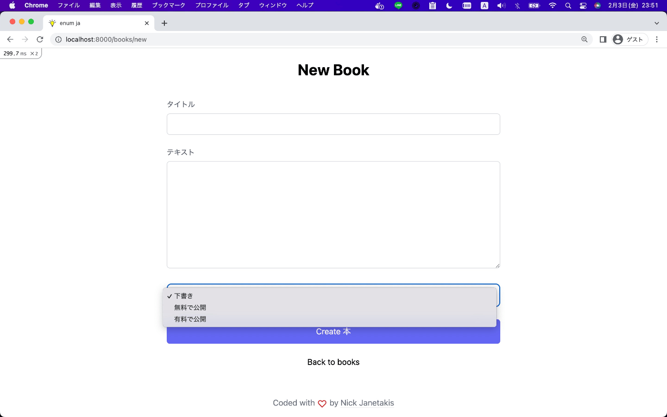Image resolution: width=667 pixels, height=417 pixels.
Task: Open a new tab with plus icon
Action: (164, 23)
